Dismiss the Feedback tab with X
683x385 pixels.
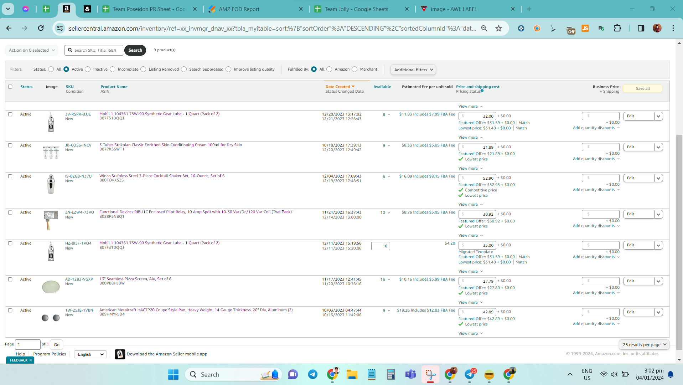click(31, 360)
